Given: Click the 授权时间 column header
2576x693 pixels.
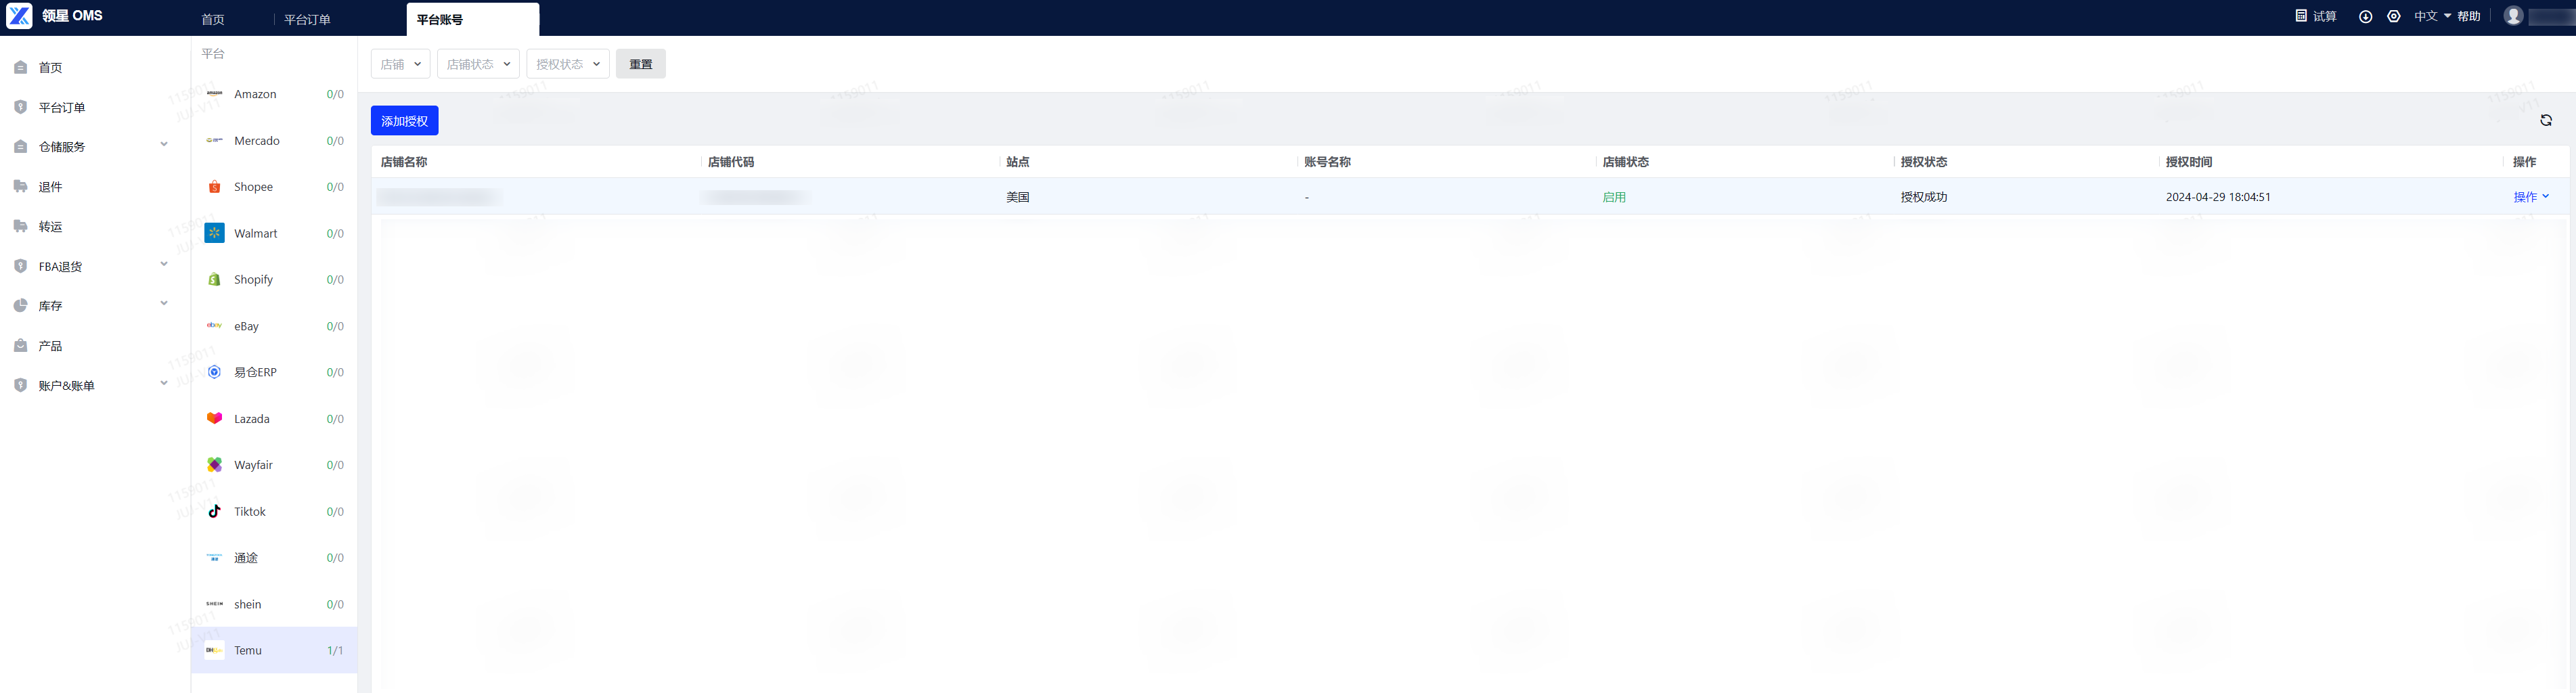Looking at the screenshot, I should tap(2189, 162).
